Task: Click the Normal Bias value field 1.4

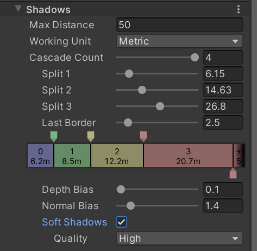Action: pos(223,206)
